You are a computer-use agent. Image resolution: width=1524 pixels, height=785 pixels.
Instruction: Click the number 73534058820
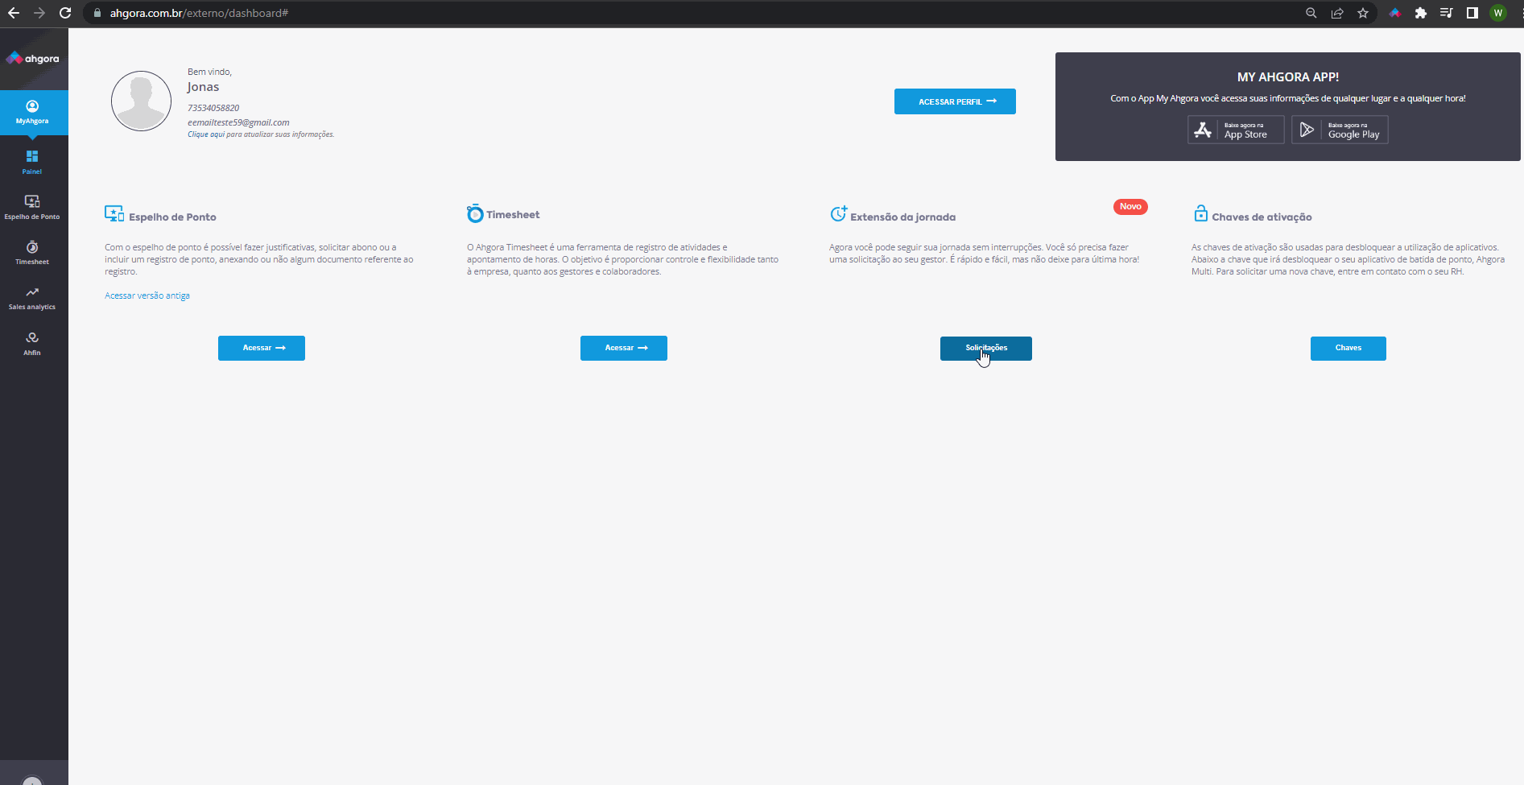tap(213, 108)
